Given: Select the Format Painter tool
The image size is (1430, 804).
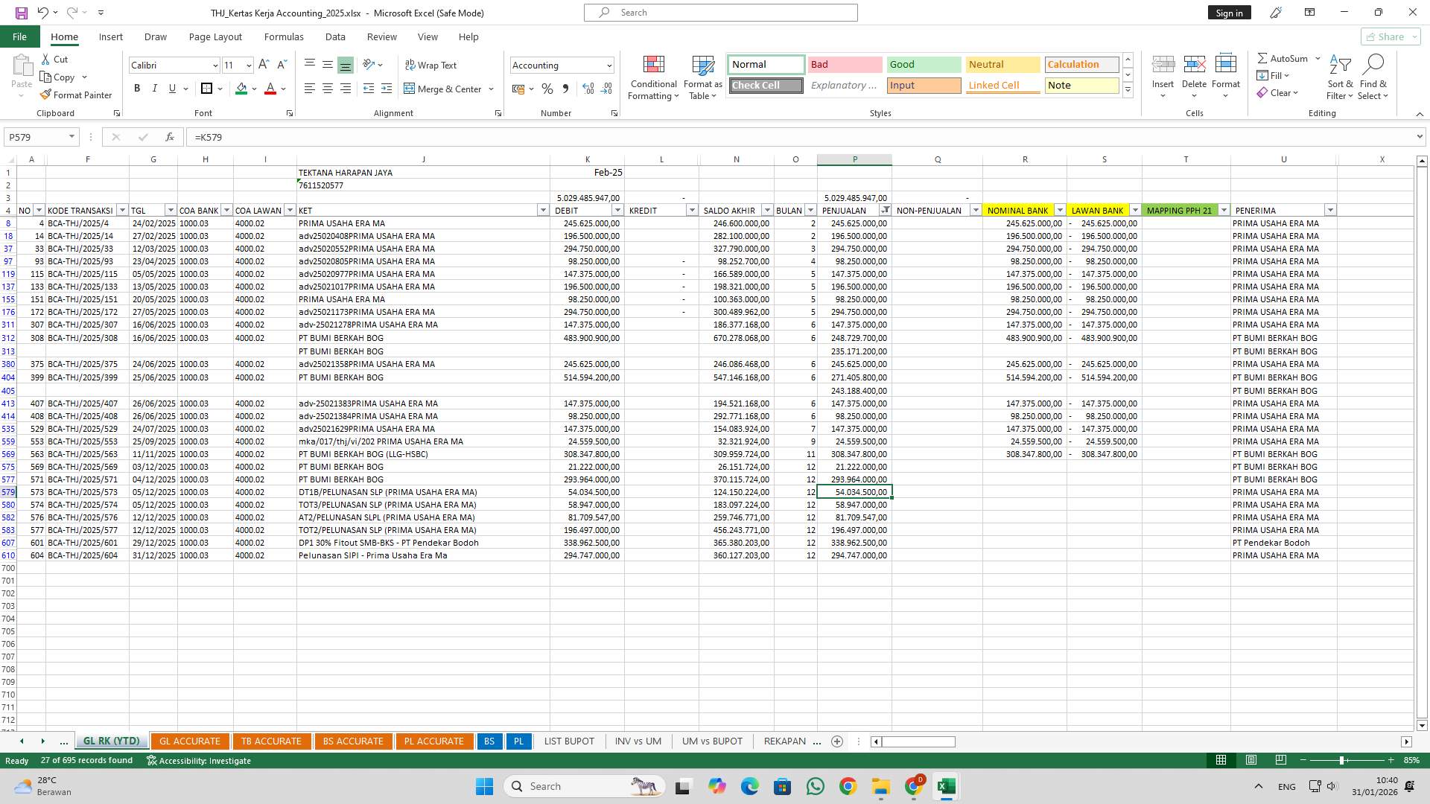Looking at the screenshot, I should pyautogui.click(x=77, y=95).
